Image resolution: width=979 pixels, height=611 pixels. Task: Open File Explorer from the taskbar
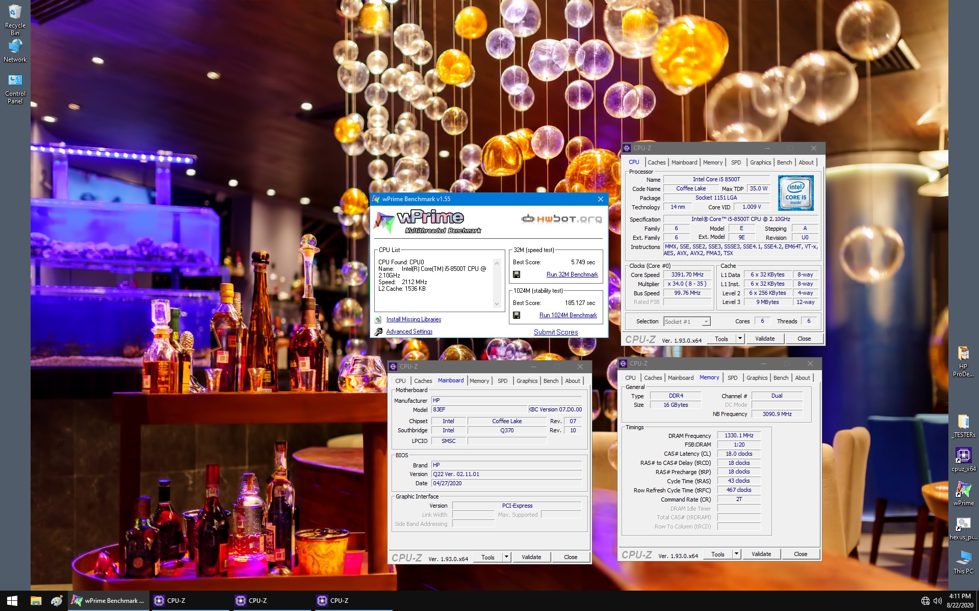click(x=36, y=601)
